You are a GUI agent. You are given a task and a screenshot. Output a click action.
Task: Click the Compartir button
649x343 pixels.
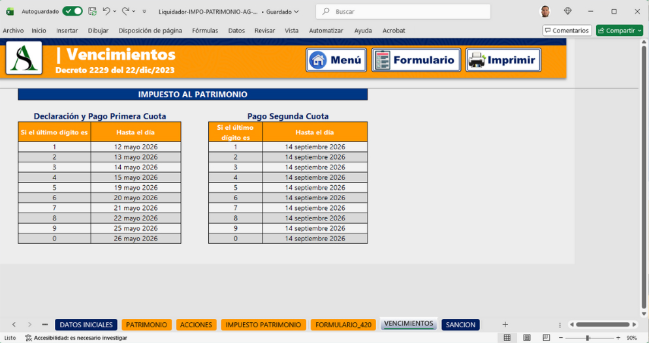click(x=620, y=31)
